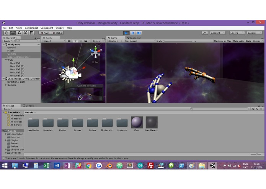Select the Scale tool
Viewport: 266px width, 189px height.
25,33
